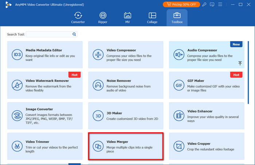255x165 pixels.
Task: Minimize the AnyMP4 window
Action: [233, 4]
